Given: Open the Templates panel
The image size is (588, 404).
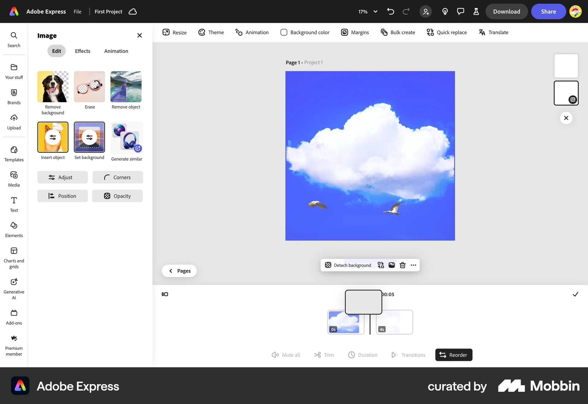Looking at the screenshot, I should [x=14, y=154].
